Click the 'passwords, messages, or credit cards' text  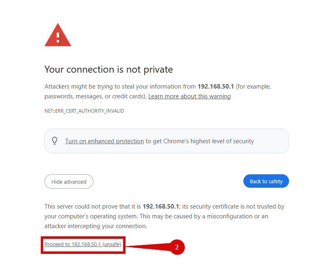coord(94,96)
